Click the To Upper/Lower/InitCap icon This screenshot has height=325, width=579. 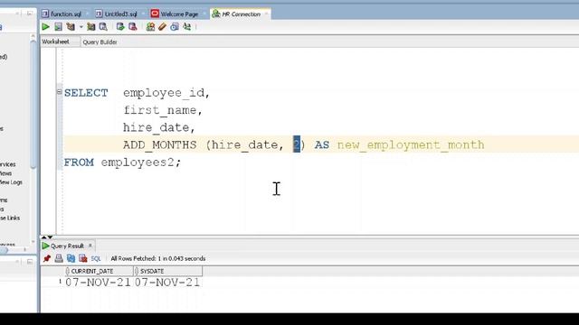(x=187, y=26)
